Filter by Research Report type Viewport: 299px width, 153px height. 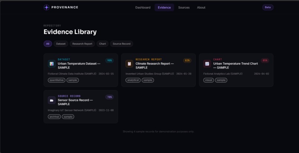(x=82, y=44)
